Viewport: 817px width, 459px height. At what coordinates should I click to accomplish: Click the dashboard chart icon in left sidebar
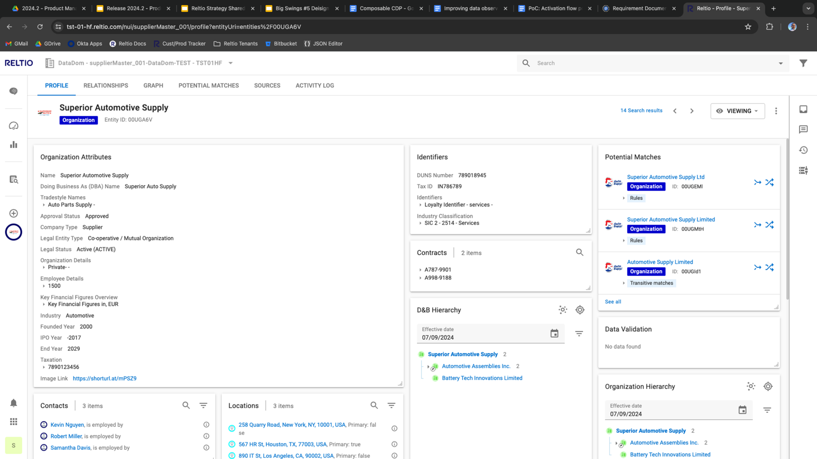point(13,145)
